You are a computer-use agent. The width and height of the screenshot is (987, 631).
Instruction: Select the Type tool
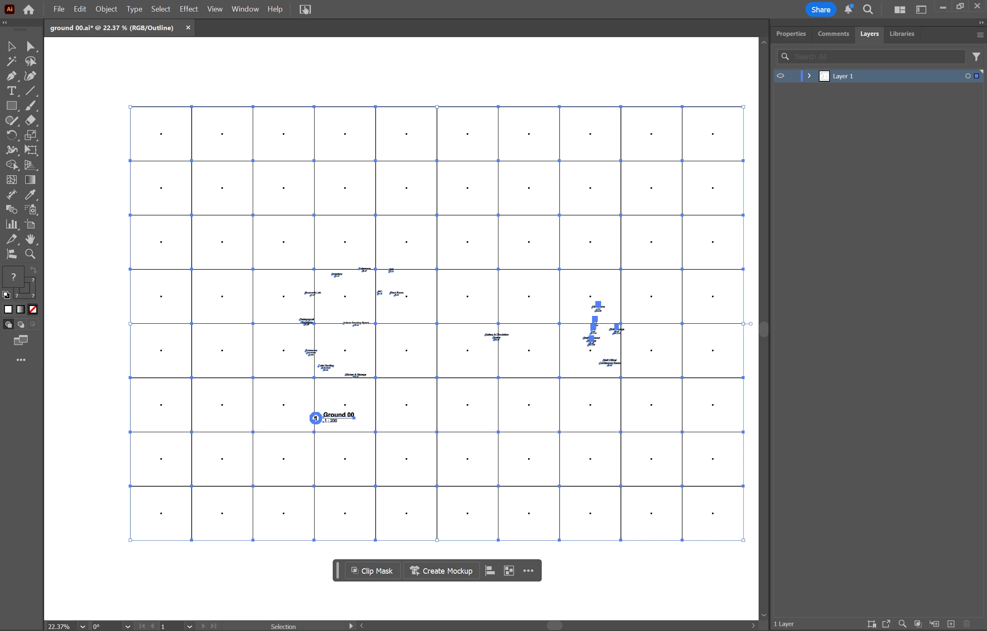tap(11, 91)
